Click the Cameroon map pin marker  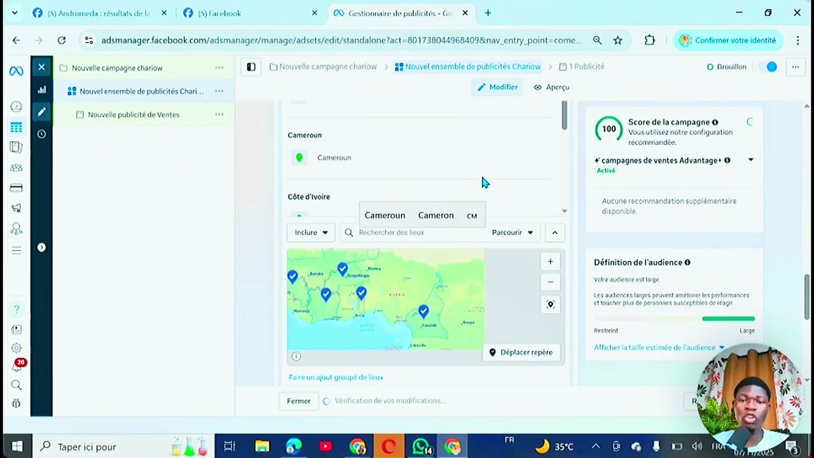click(x=424, y=311)
